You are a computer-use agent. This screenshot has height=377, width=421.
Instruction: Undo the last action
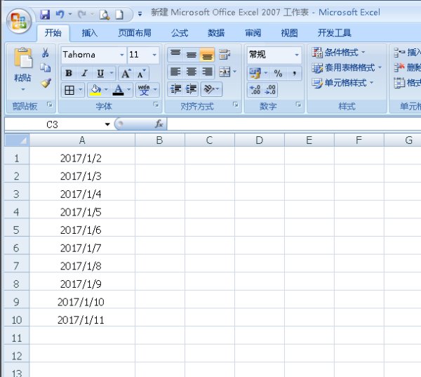pyautogui.click(x=60, y=14)
